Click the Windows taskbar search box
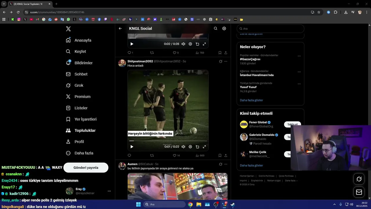 tap(165, 204)
